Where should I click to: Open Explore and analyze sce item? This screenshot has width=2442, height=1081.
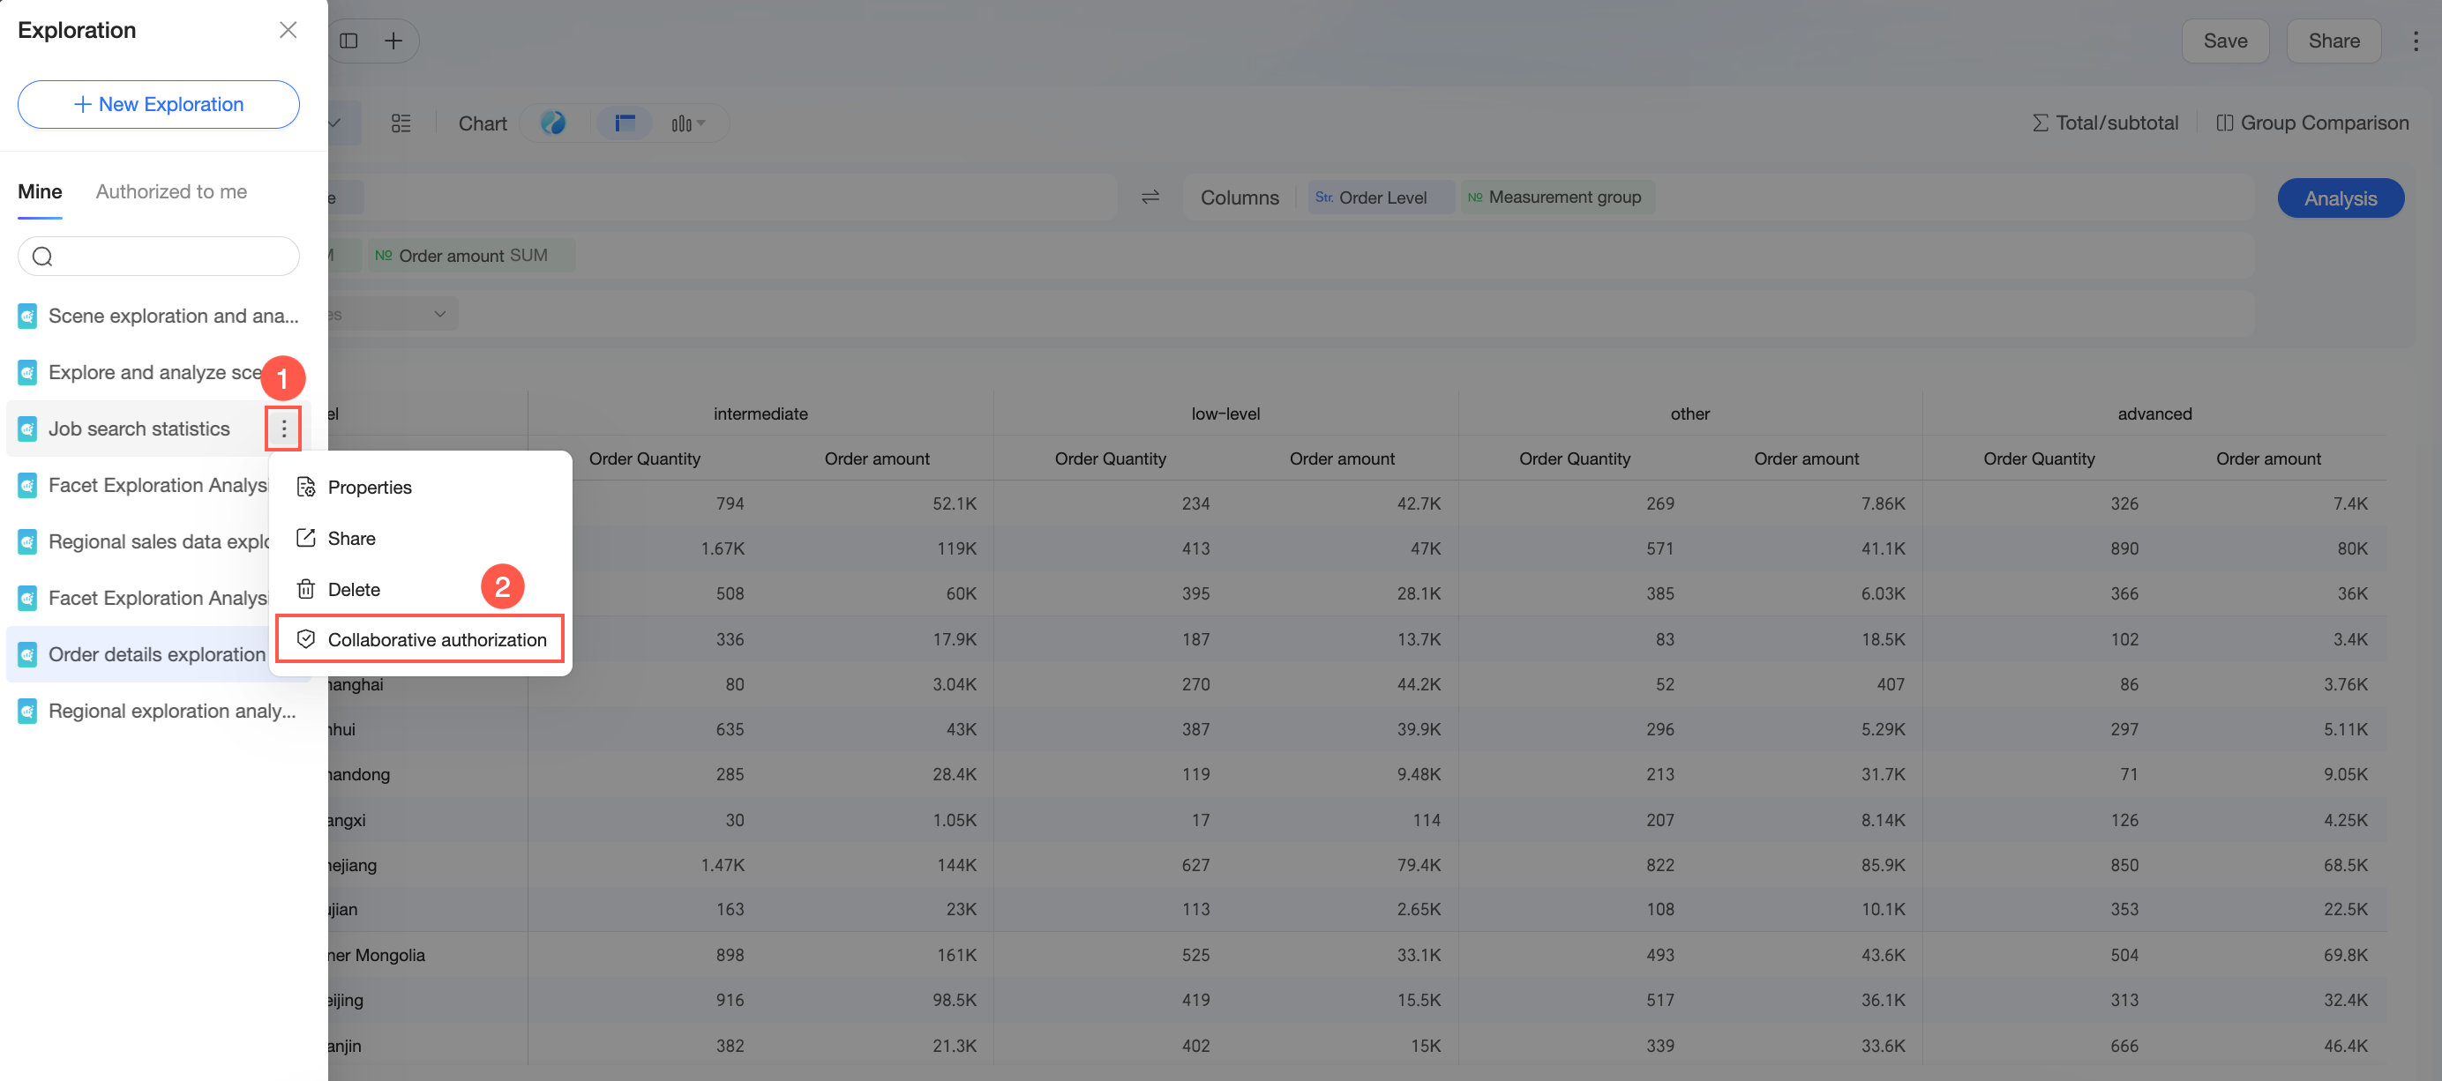tap(158, 372)
